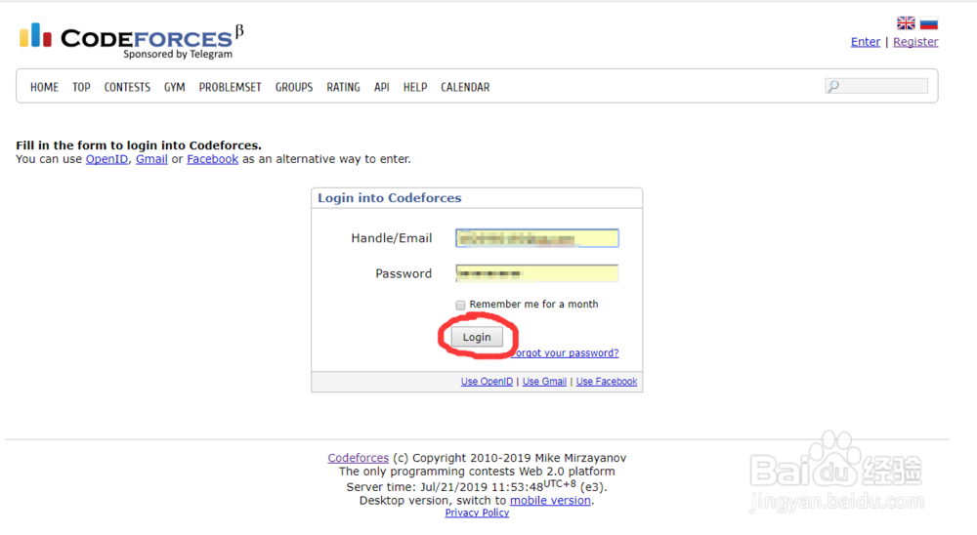Open the PROBLEMSET page
The height and width of the screenshot is (535, 977).
[x=230, y=87]
